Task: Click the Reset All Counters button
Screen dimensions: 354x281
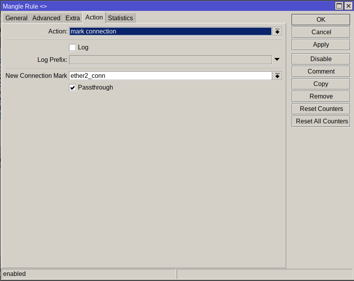Action: [x=321, y=121]
